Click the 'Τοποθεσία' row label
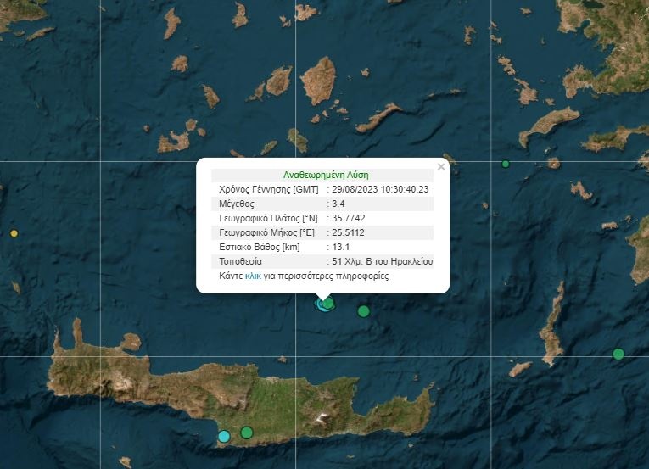This screenshot has height=469, width=649. coord(241,261)
